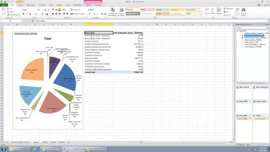Uncheck the Amount_Open field checkbox
The image size is (270, 152).
click(x=243, y=35)
